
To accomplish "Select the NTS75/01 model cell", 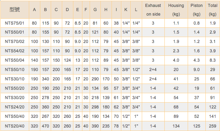I will 15,23.
